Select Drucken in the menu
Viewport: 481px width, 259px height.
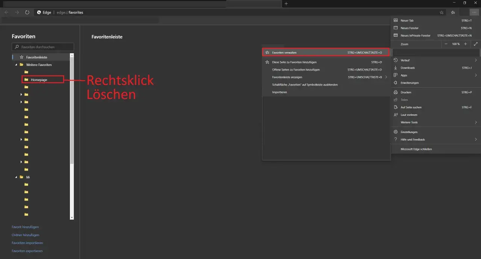coord(436,92)
